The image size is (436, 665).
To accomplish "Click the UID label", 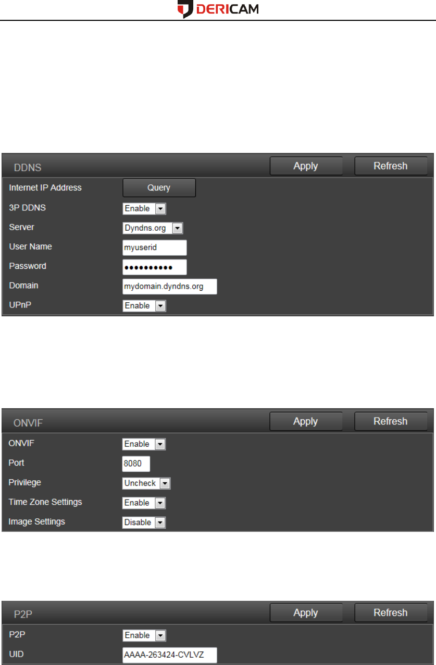I will 16,654.
